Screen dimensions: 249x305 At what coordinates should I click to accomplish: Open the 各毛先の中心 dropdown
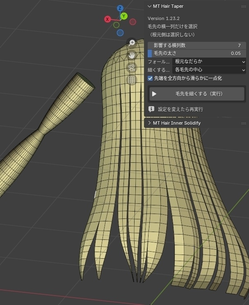click(209, 70)
